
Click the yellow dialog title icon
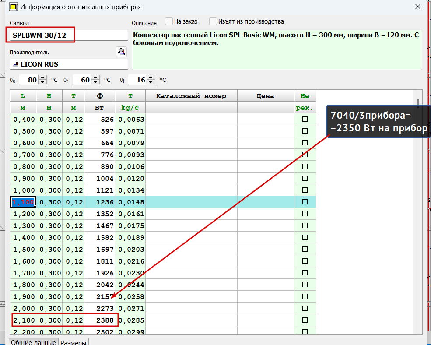coord(13,7)
